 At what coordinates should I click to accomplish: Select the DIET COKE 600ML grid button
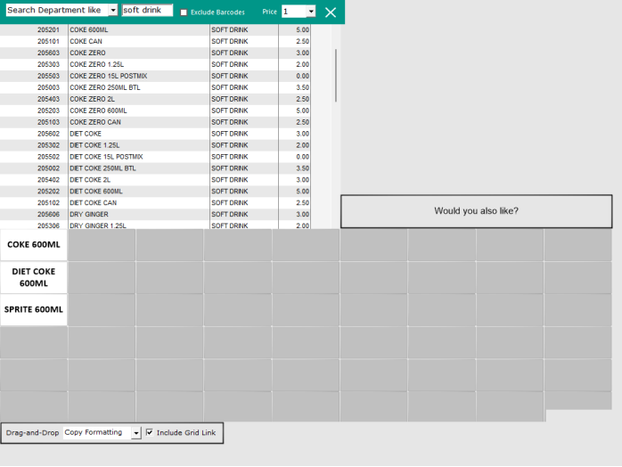[x=34, y=277]
